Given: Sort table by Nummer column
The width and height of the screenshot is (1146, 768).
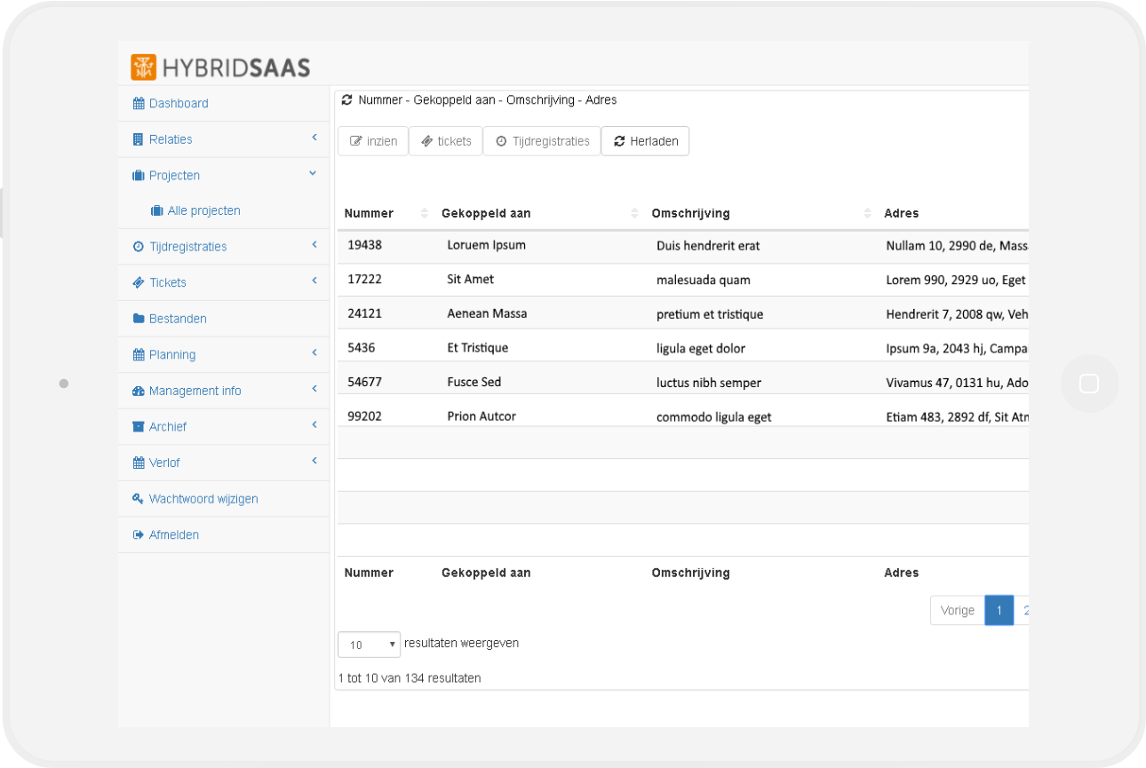Looking at the screenshot, I should tap(369, 213).
